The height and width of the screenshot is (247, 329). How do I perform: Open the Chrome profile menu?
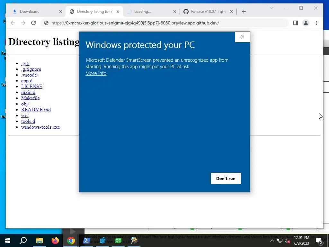(x=306, y=23)
